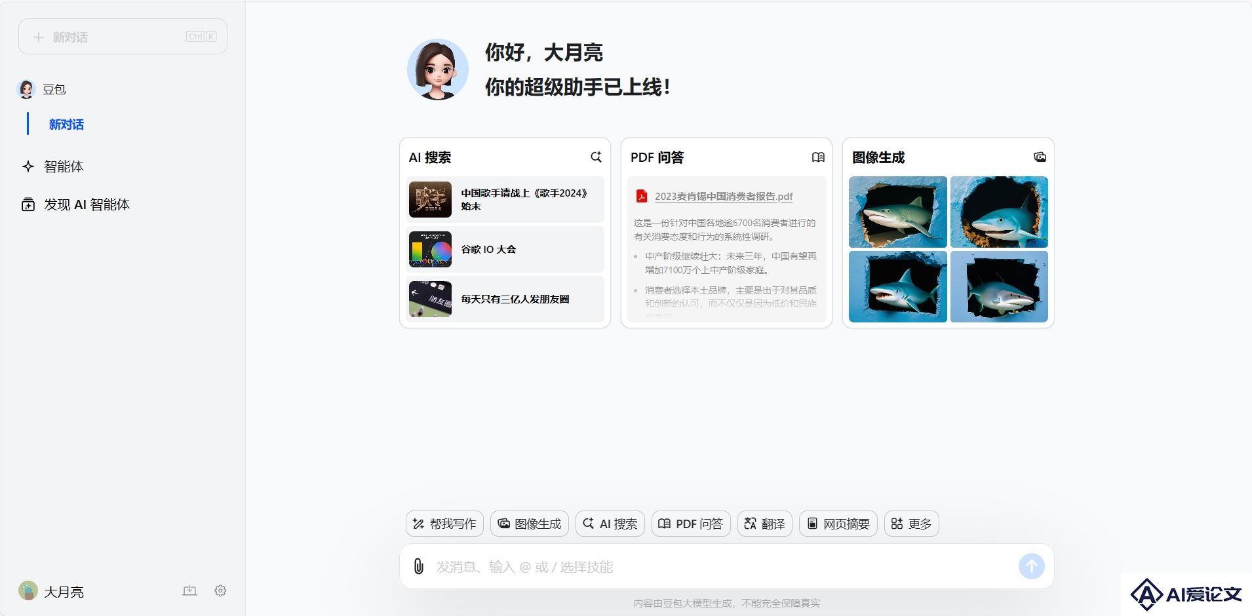Expand the 更多 skills menu
The height and width of the screenshot is (616, 1252).
click(x=911, y=524)
